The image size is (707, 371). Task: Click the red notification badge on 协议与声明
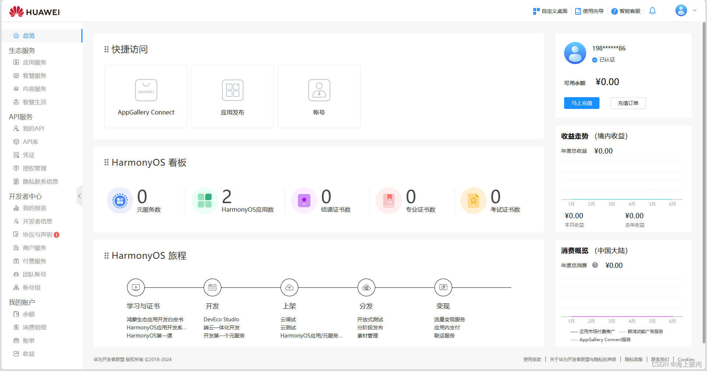(x=57, y=235)
